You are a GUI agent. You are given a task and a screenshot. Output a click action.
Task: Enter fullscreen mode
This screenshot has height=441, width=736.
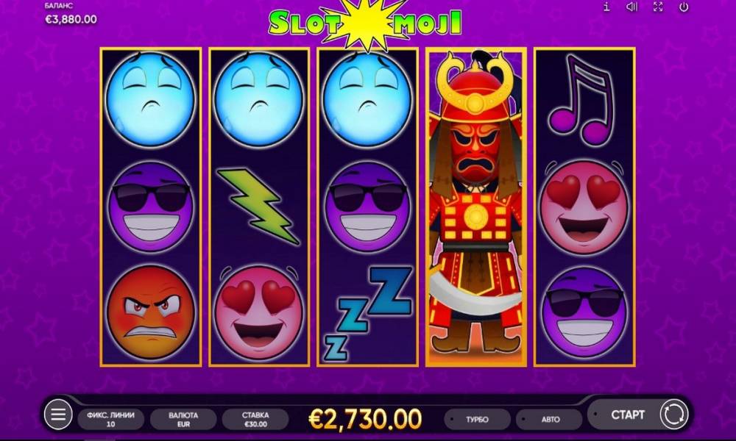pos(658,7)
